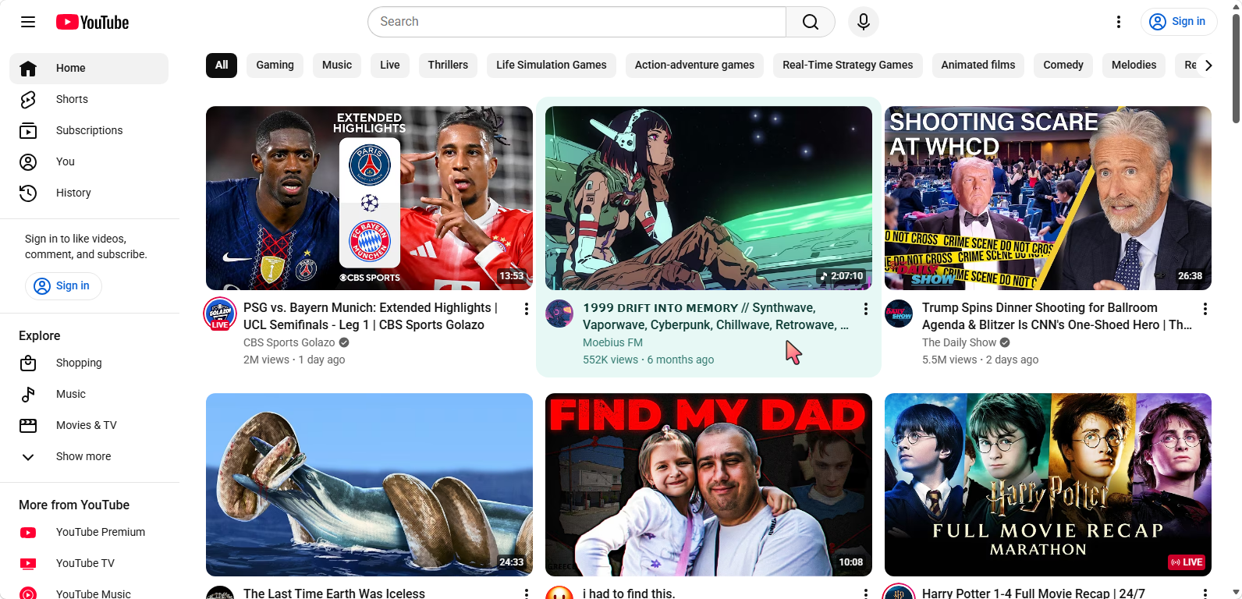Start voice search with microphone
Viewport: 1242px width, 599px height.
click(x=864, y=22)
